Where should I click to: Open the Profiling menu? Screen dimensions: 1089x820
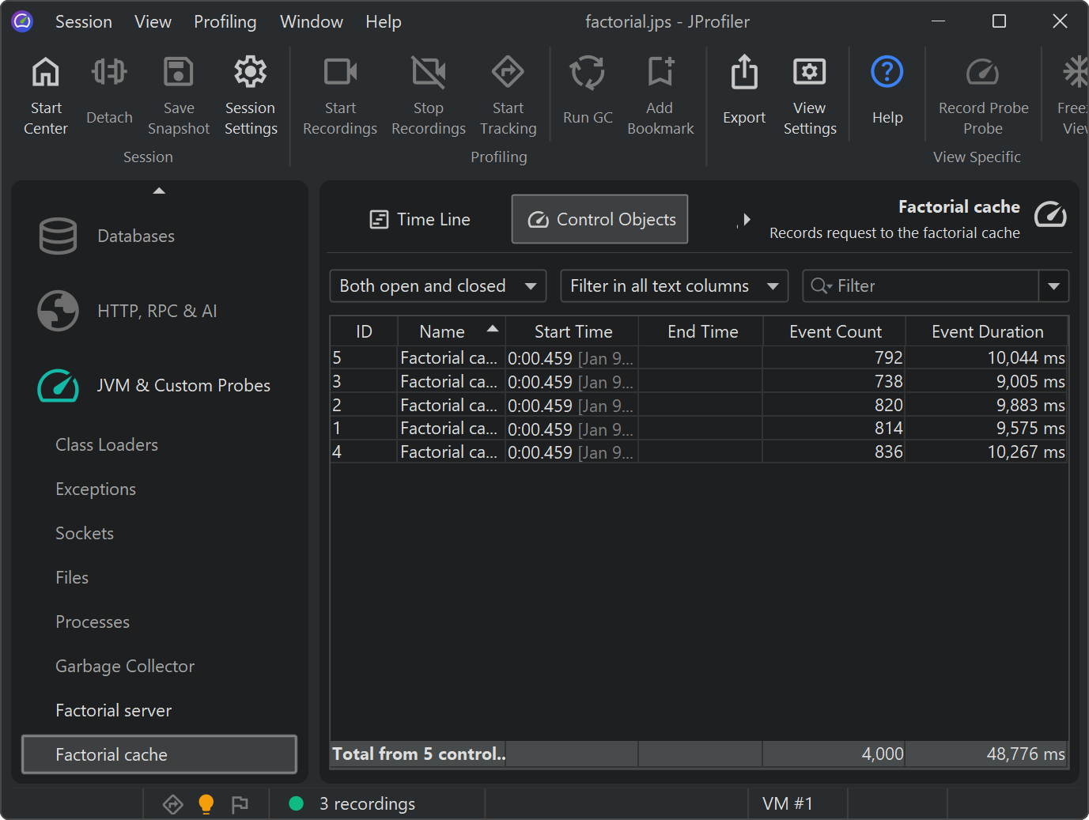pos(225,22)
